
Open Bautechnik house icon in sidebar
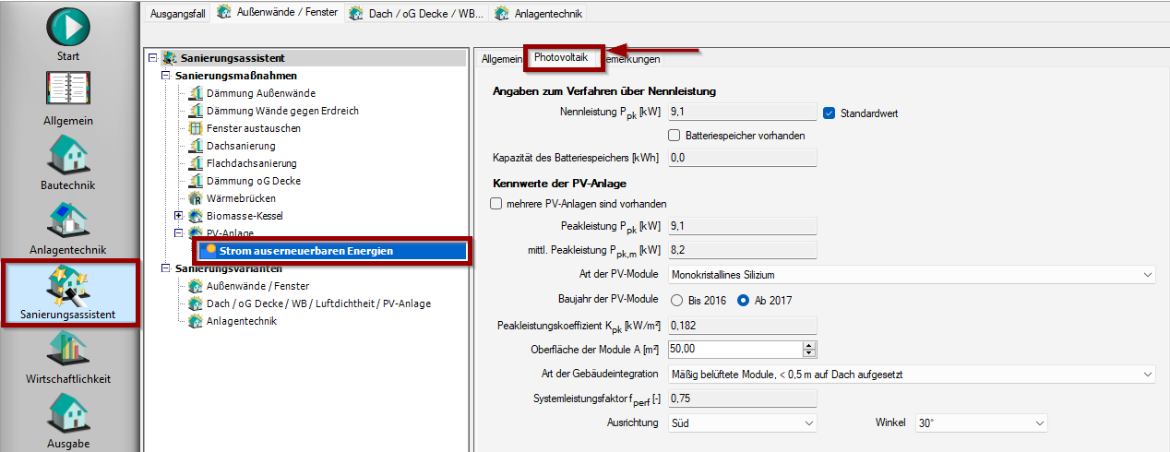click(x=68, y=154)
